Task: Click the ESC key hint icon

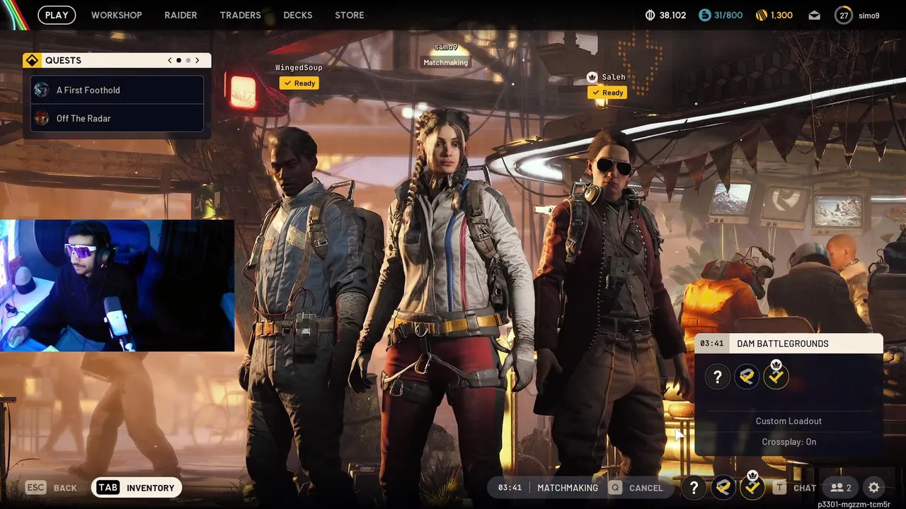Action: tap(36, 488)
